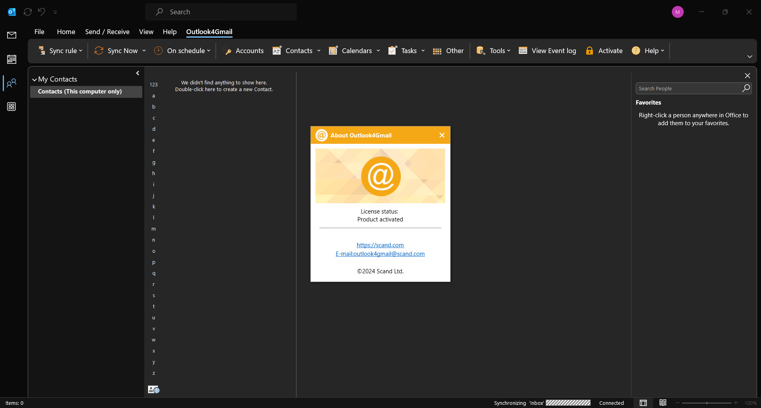
Task: Click the zoom out minus button
Action: 678,403
